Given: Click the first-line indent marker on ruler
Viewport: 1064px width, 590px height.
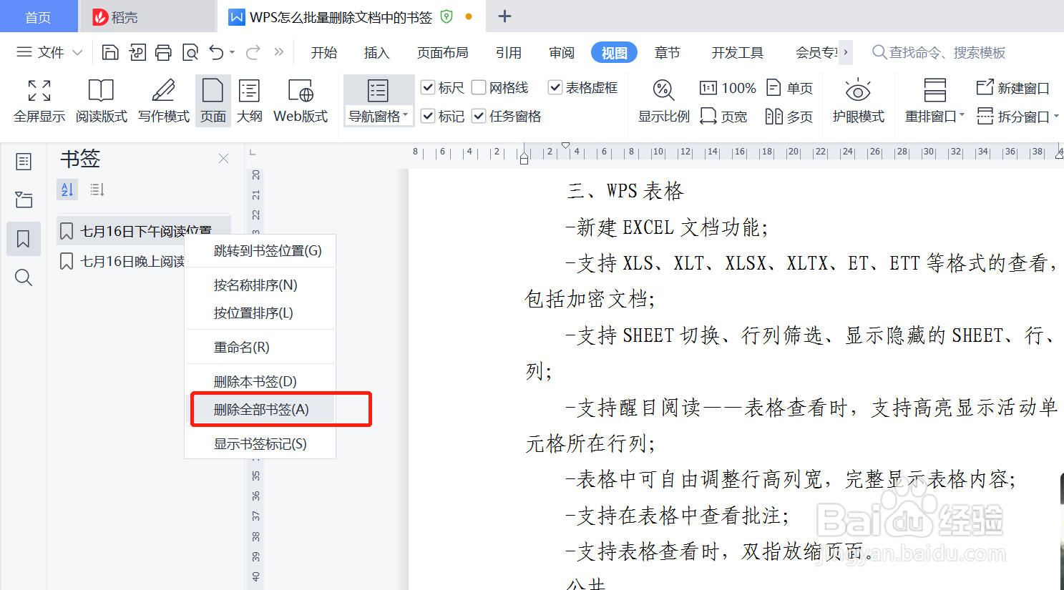Looking at the screenshot, I should coord(565,145).
